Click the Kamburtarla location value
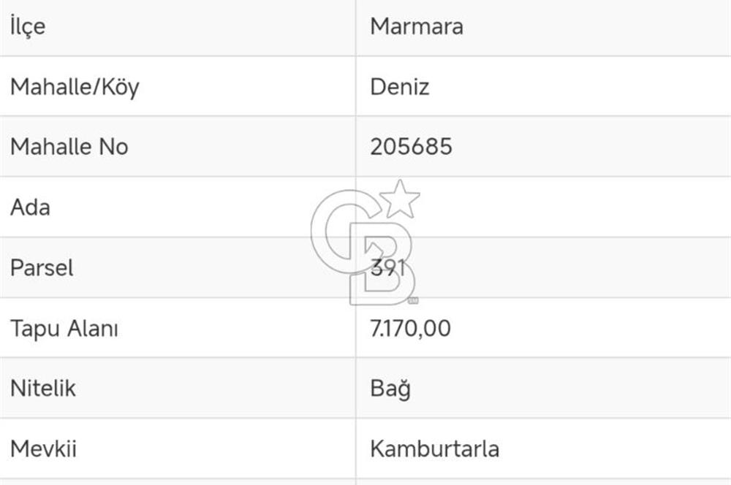 pos(435,448)
